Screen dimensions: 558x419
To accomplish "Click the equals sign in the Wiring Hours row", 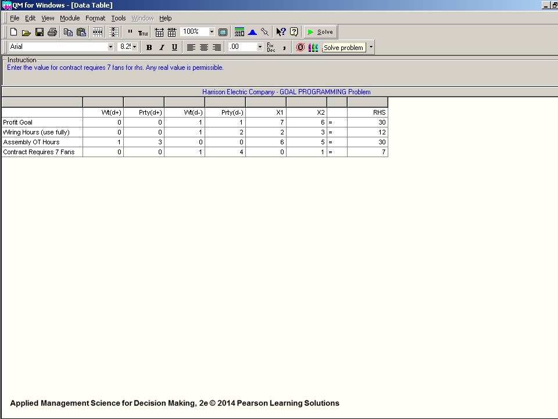I will coord(337,132).
